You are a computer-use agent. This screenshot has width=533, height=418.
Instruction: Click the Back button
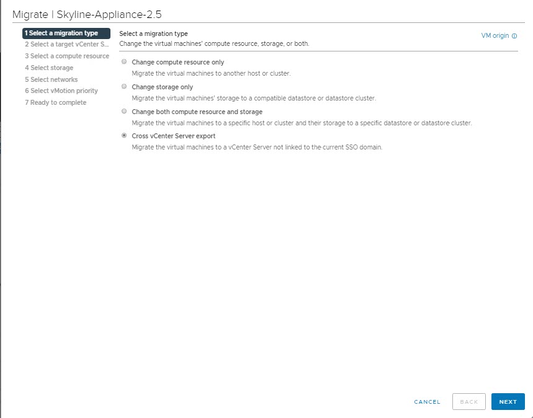[x=469, y=402]
